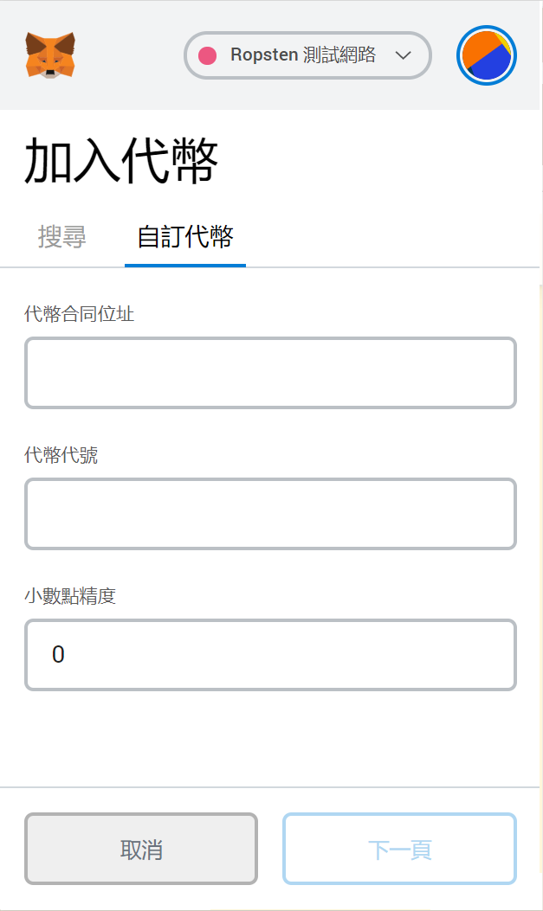Open the circular account identicon menu

pyautogui.click(x=487, y=55)
